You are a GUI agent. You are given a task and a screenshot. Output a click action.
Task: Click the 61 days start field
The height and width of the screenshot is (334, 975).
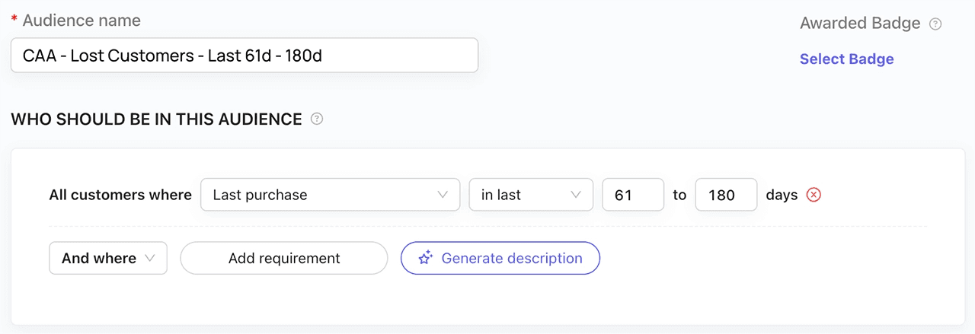633,195
